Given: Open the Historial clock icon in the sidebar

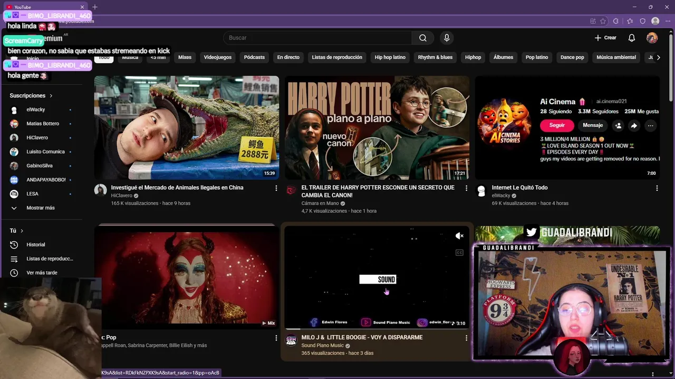Looking at the screenshot, I should click(x=14, y=245).
